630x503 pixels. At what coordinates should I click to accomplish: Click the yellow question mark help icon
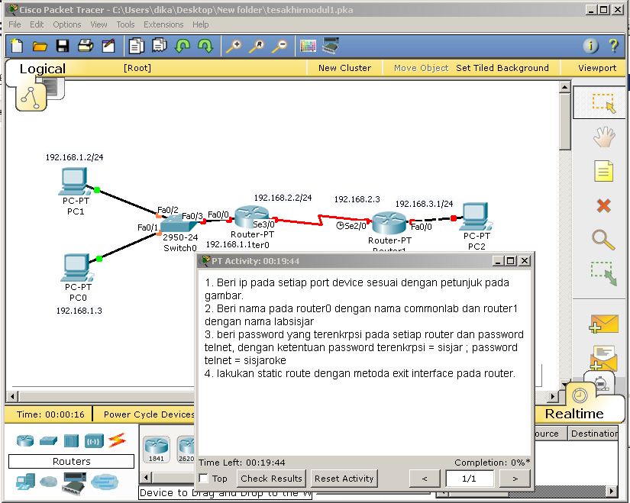pyautogui.click(x=613, y=45)
